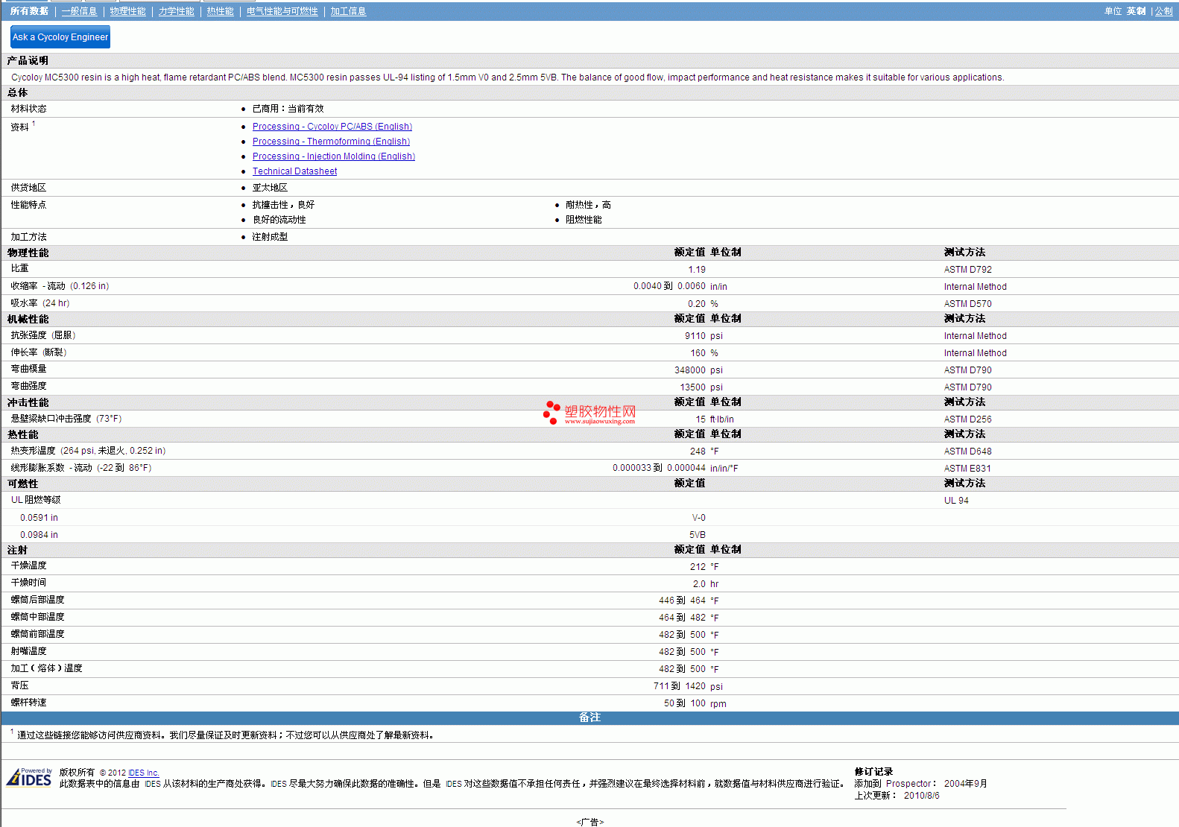1179x827 pixels.
Task: Open Processing - Thermoforming (English) link
Action: (331, 142)
